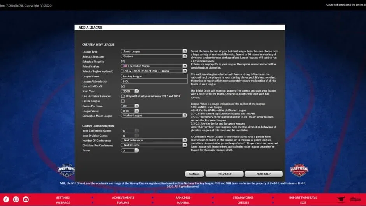Disable the Schedule Playoffs checkbox
This screenshot has height=206, width=366.
pyautogui.click(x=123, y=62)
